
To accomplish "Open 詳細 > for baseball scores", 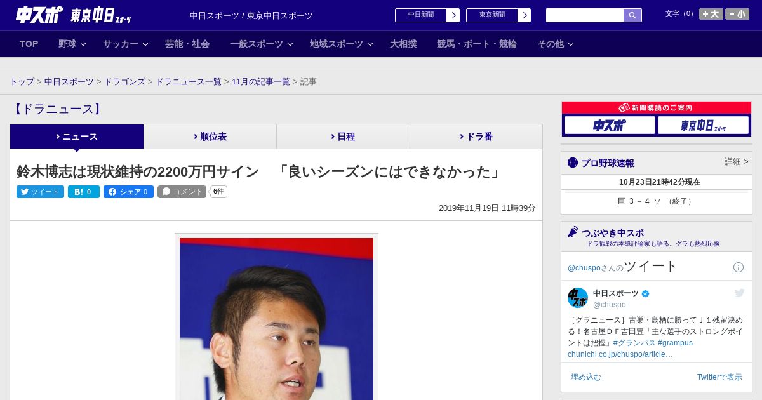I will pos(736,162).
